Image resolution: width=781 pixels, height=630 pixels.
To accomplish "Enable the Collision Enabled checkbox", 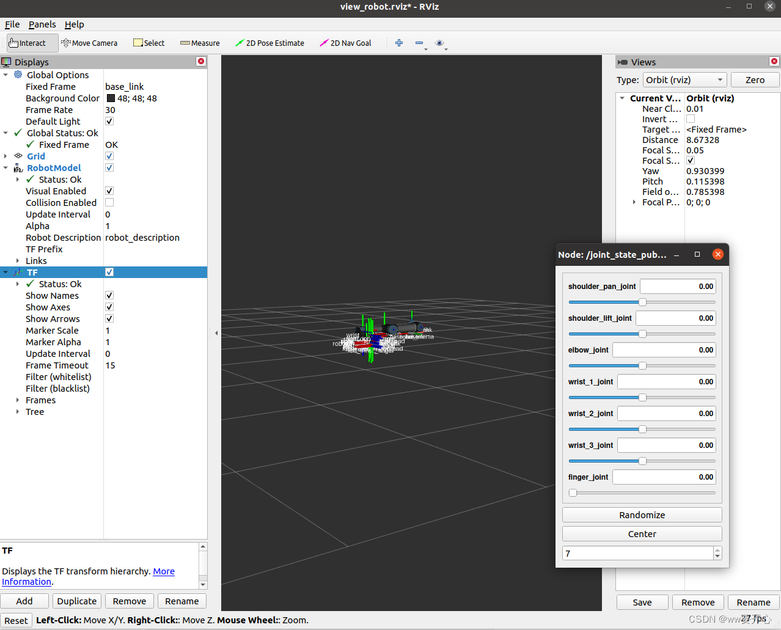I will [109, 202].
